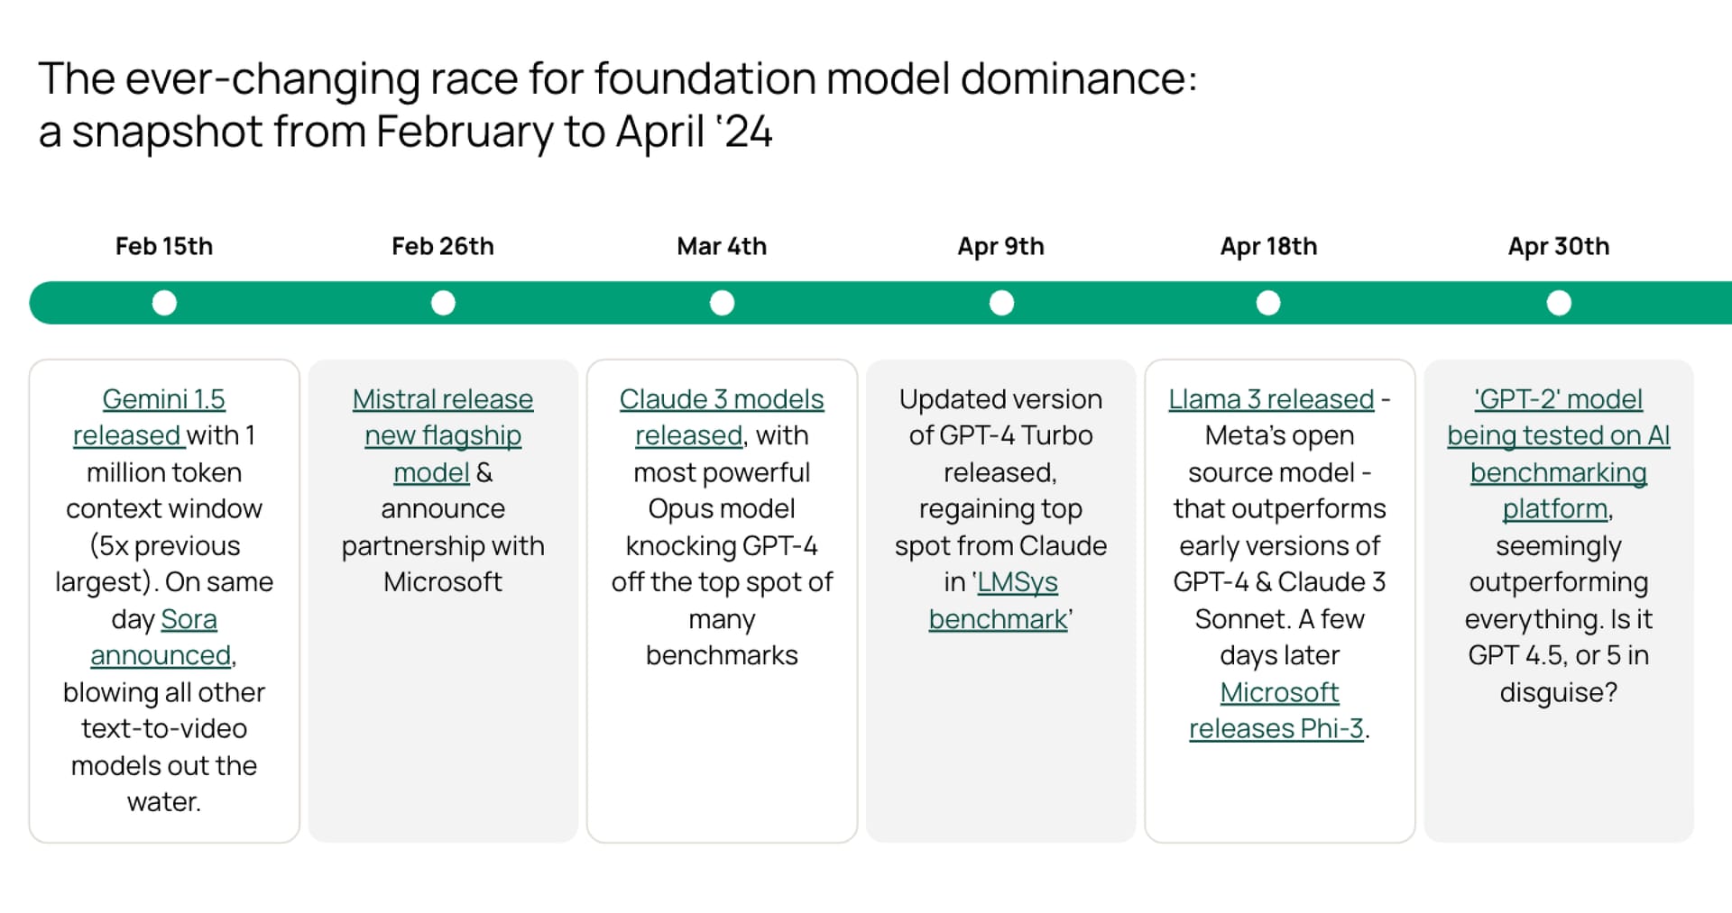Select the Apr 30th date label
1732x913 pixels.
pyautogui.click(x=1559, y=245)
